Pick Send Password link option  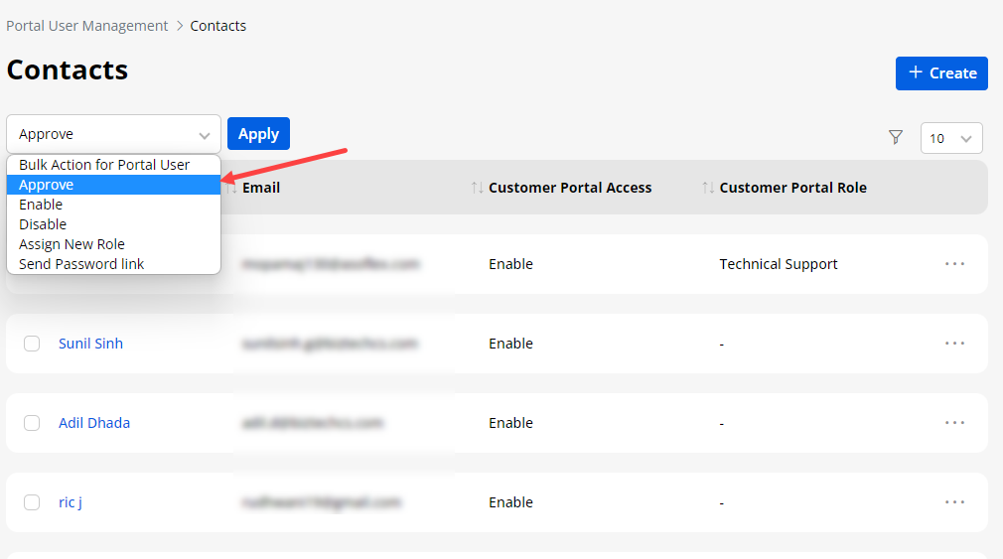coord(81,264)
